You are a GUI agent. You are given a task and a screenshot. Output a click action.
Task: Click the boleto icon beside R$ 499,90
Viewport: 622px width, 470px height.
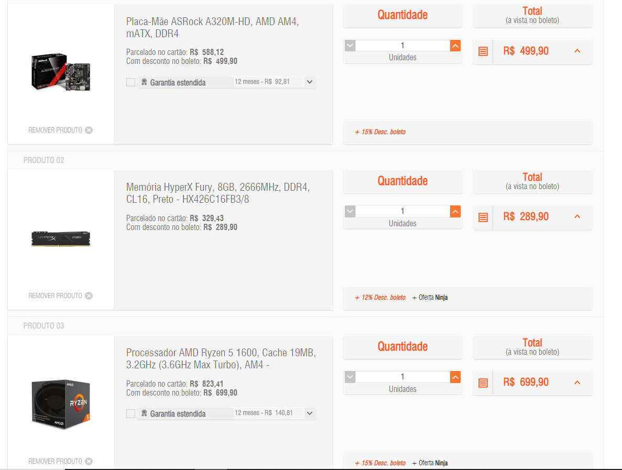coord(483,51)
